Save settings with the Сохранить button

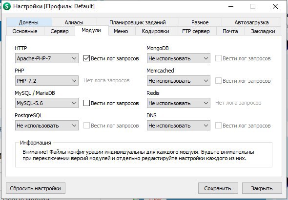pos(218,188)
